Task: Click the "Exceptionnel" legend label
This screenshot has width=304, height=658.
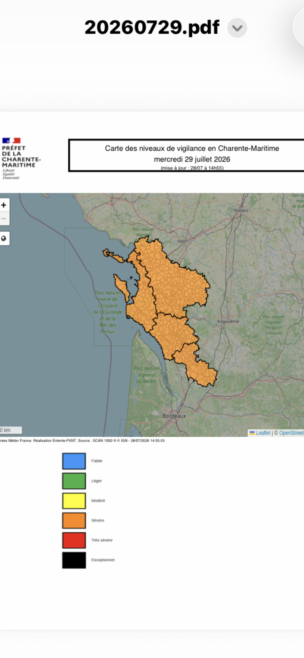Action: 103,560
